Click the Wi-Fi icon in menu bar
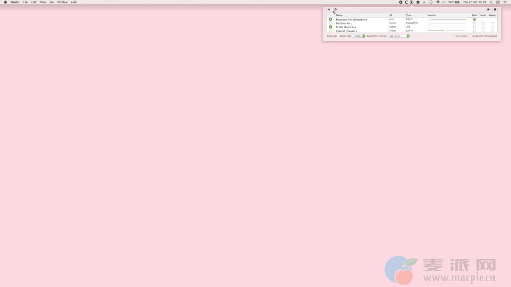 tap(438, 2)
